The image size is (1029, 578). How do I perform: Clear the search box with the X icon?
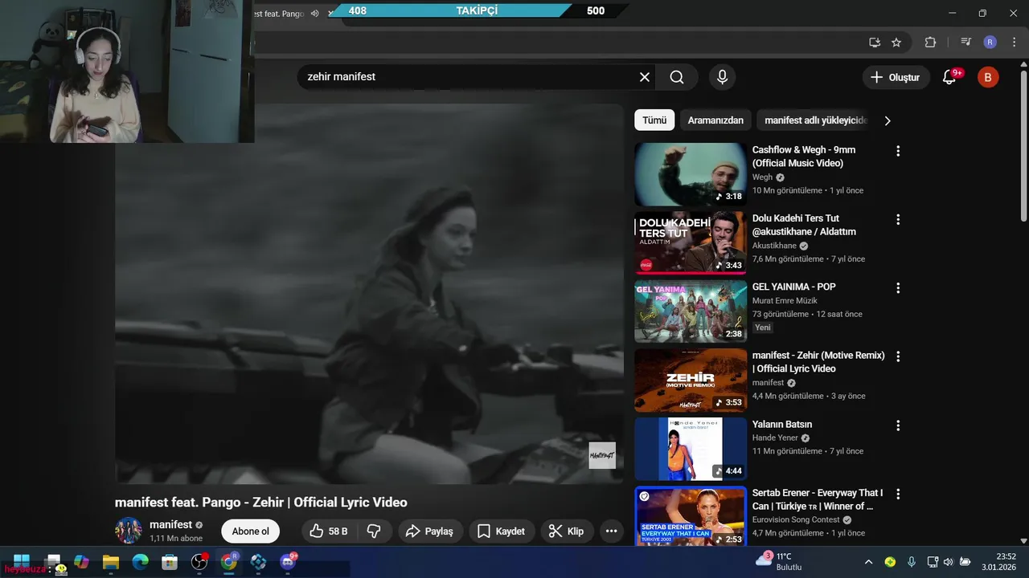pos(645,77)
